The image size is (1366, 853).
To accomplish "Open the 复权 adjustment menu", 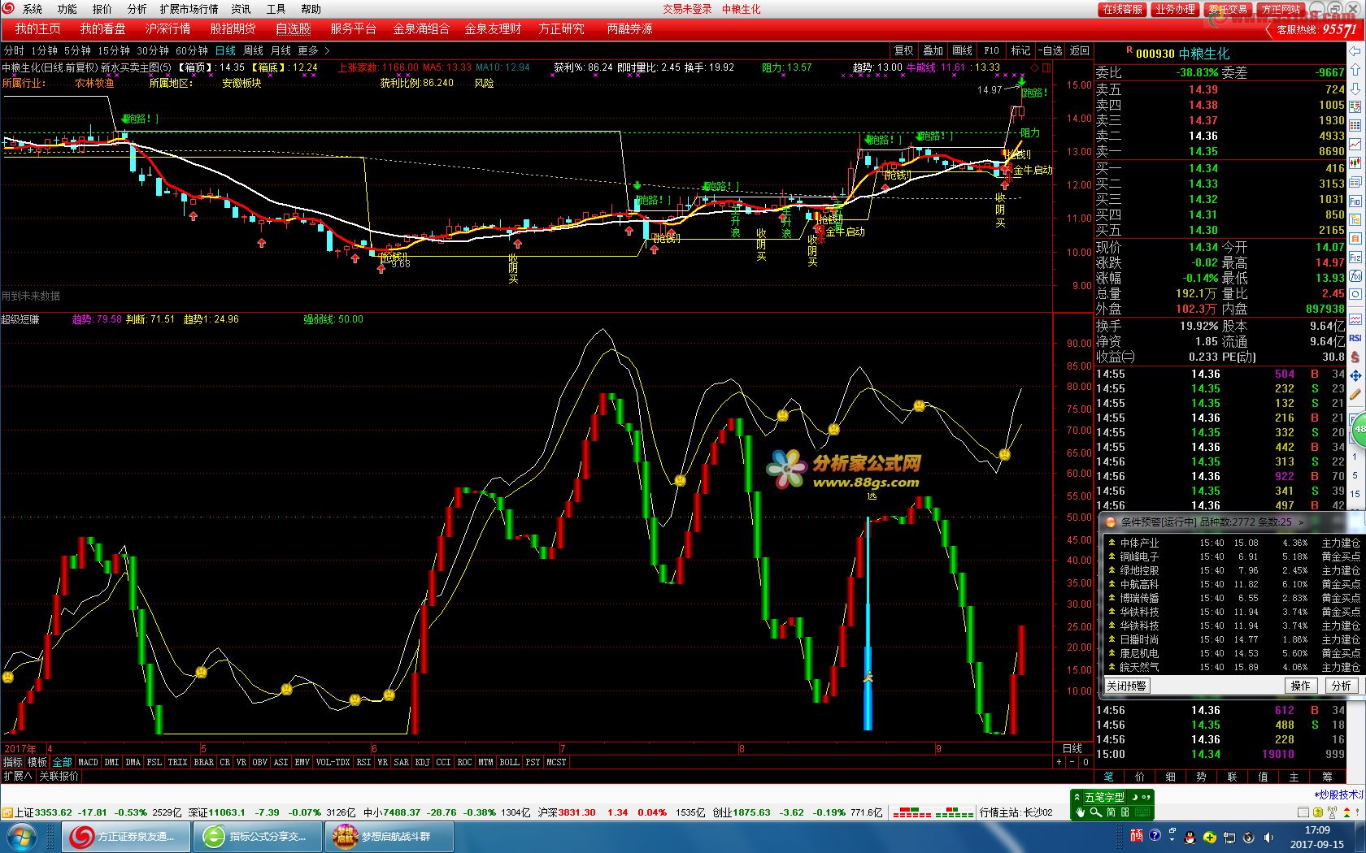I will click(904, 50).
